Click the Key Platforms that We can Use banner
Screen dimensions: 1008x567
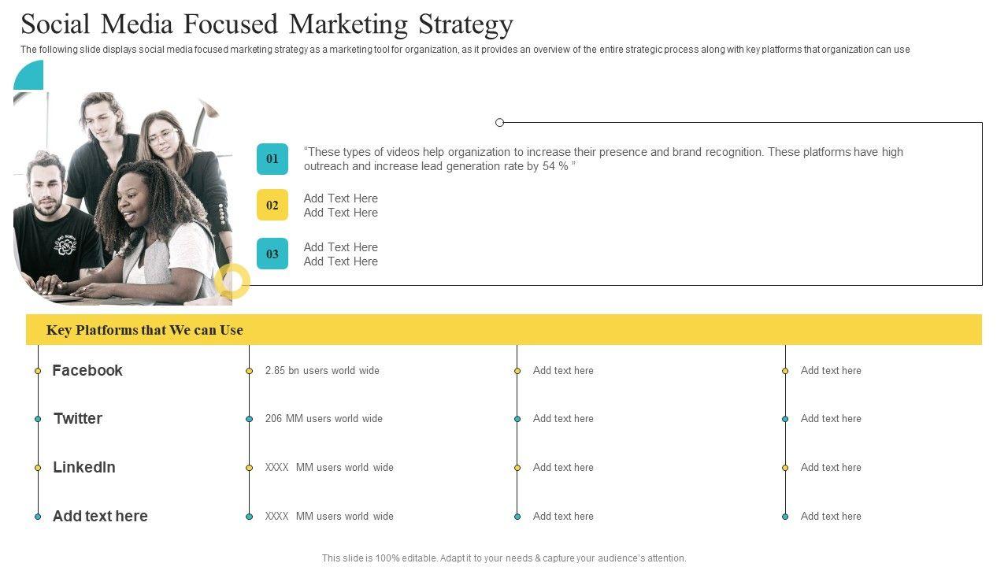point(503,330)
